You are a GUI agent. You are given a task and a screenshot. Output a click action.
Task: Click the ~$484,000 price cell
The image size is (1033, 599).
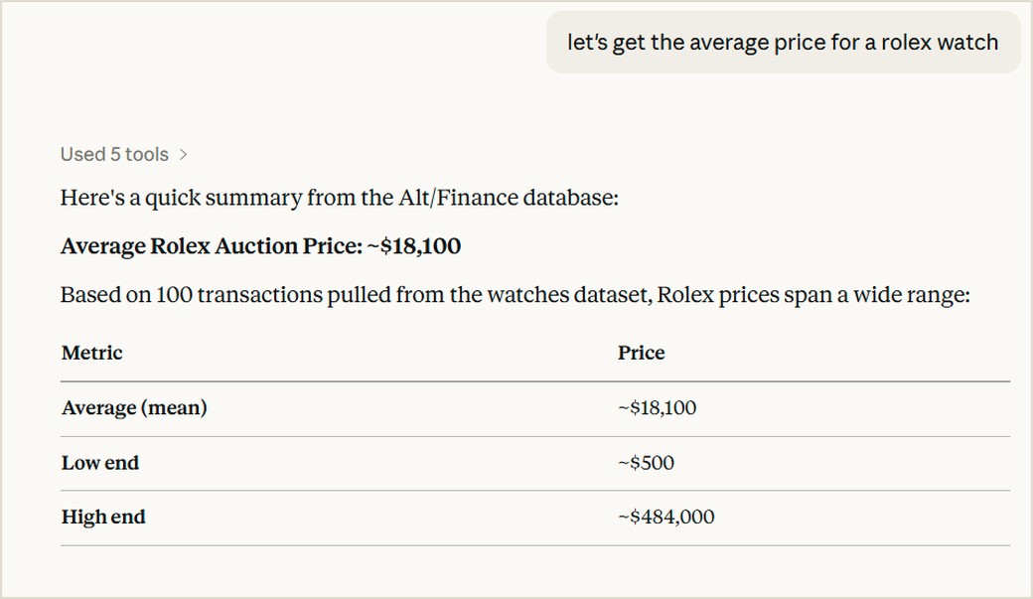click(666, 517)
